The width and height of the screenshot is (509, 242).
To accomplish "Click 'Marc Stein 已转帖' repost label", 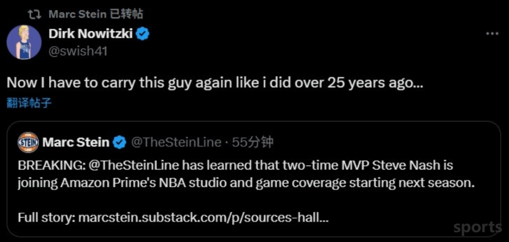I will coord(96,14).
